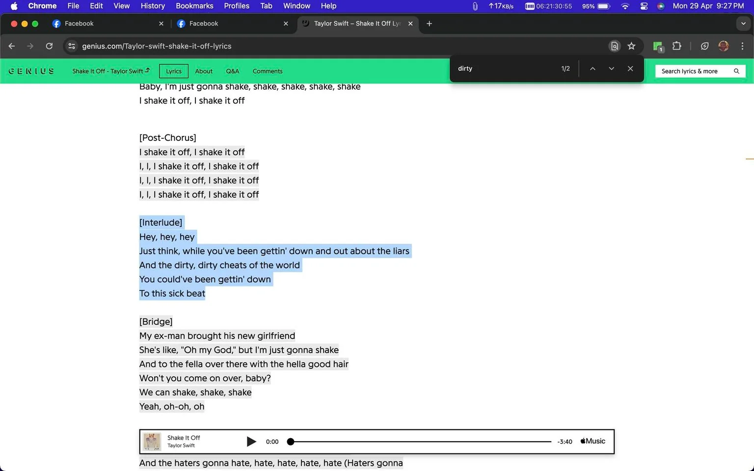Screen dimensions: 754x471
Task: Click lyric "Yeah, oh-oh, oh"
Action: [172, 407]
